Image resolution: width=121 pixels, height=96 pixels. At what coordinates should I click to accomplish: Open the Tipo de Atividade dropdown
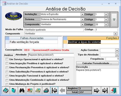117,55
